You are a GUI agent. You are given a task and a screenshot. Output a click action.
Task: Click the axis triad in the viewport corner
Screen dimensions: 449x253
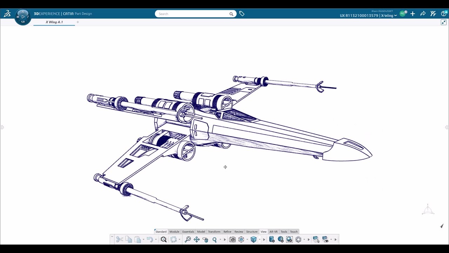(x=428, y=209)
